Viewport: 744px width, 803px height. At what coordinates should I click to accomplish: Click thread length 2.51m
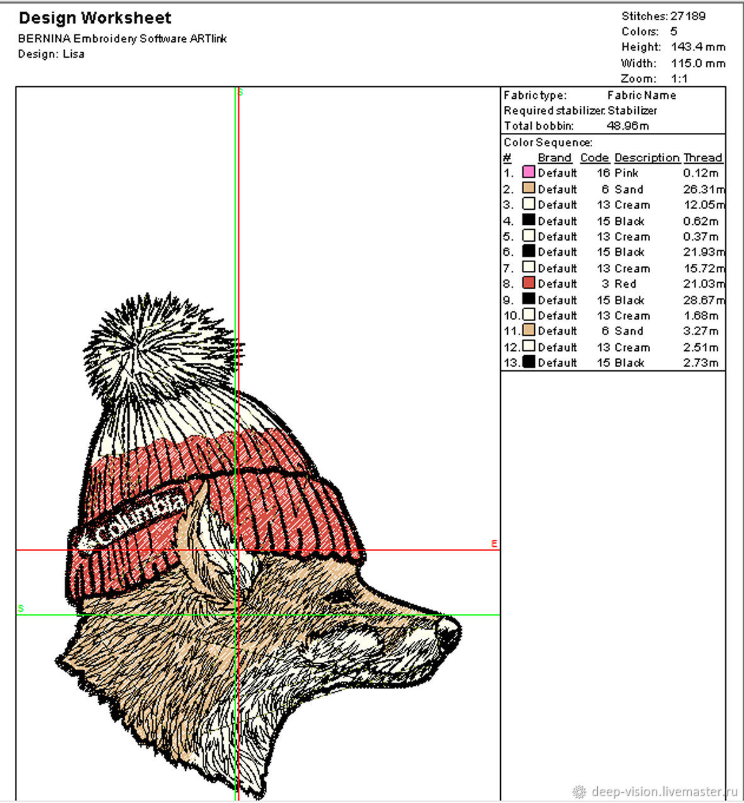coord(701,347)
